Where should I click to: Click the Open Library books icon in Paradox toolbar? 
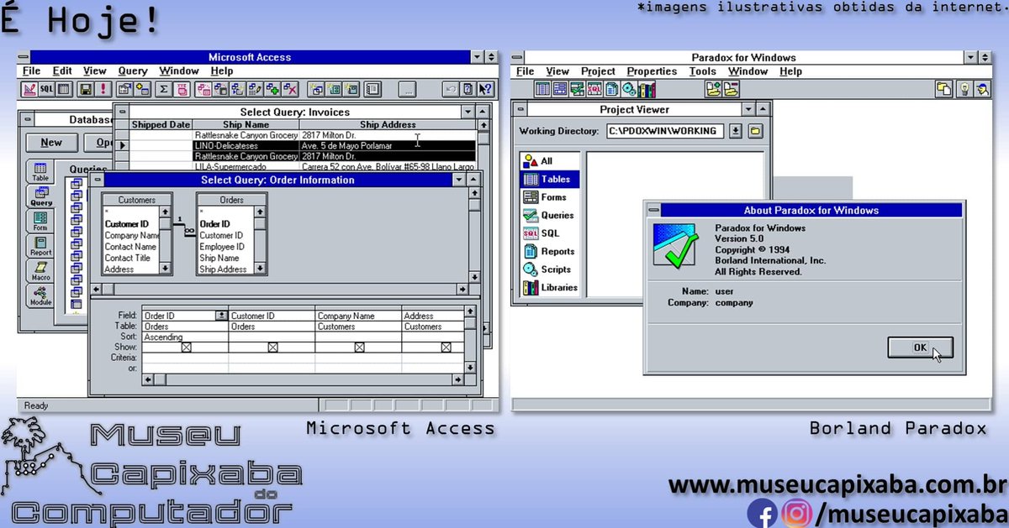click(x=647, y=89)
